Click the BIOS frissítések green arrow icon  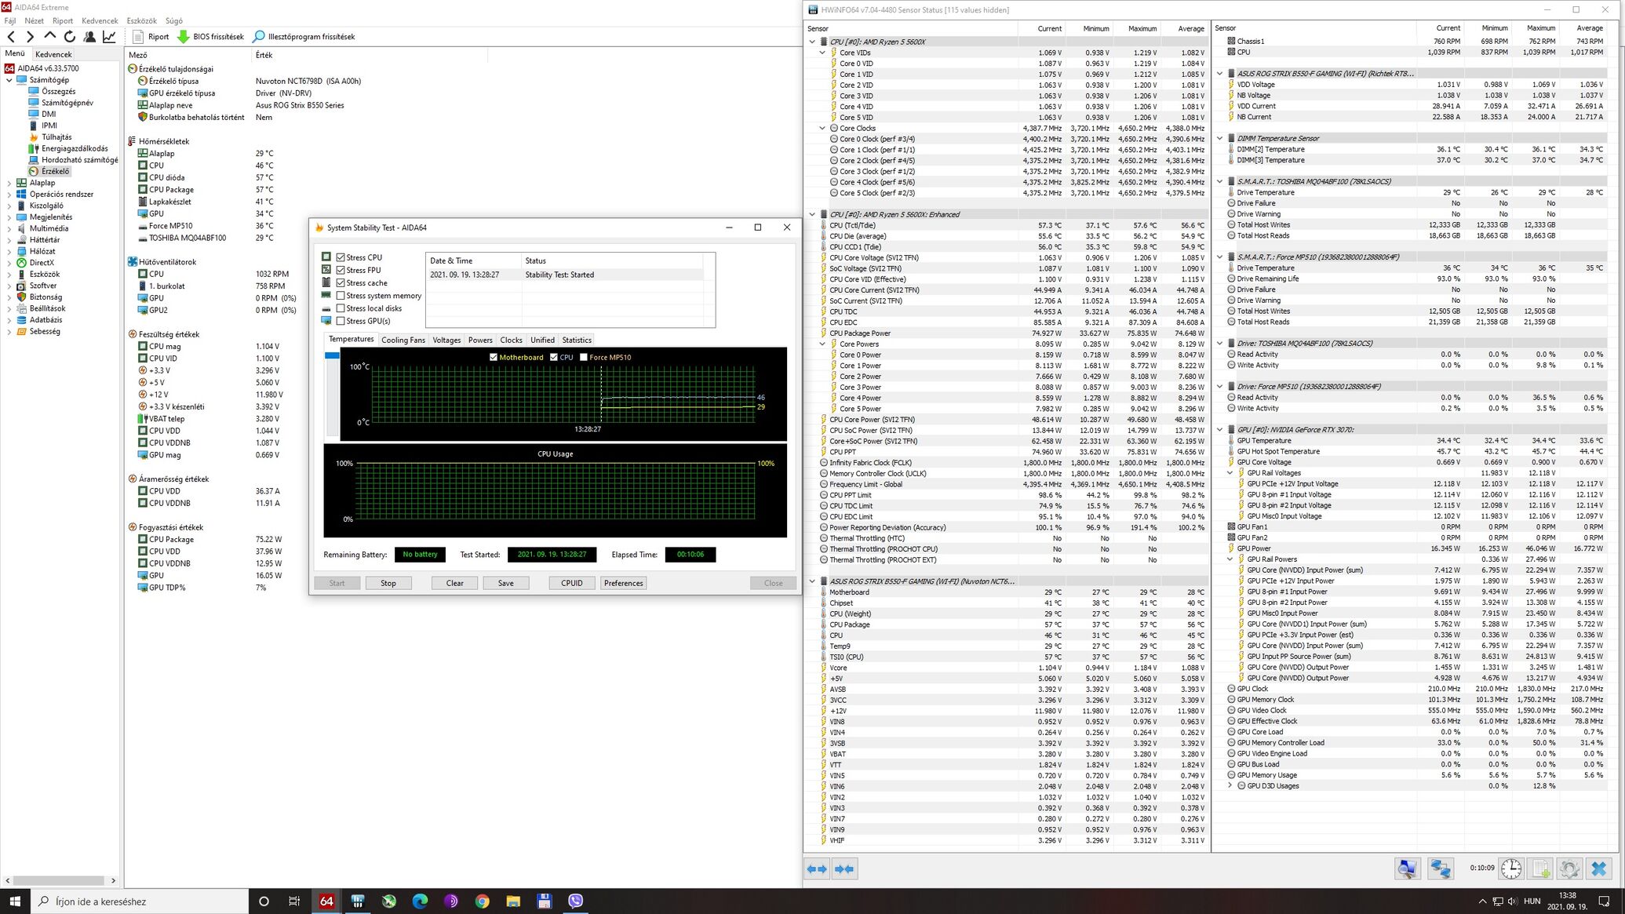(183, 37)
